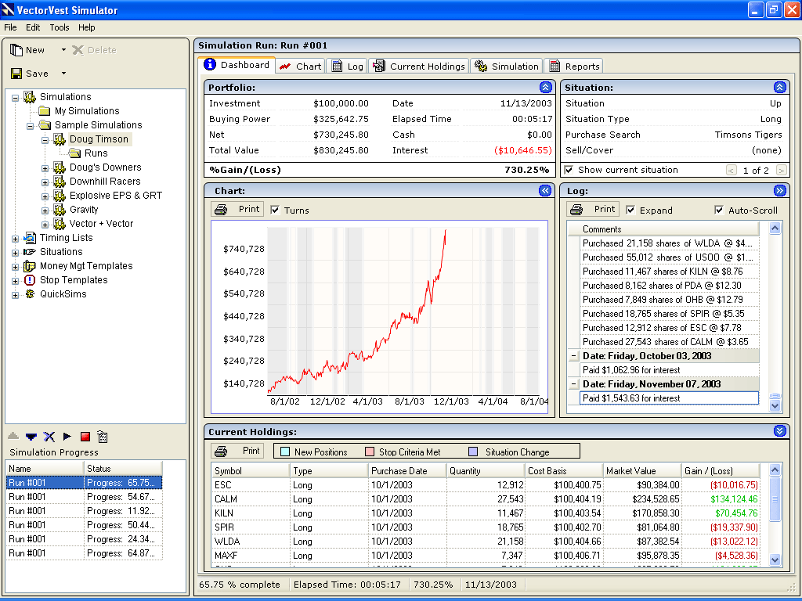Click Print button in Log panel
This screenshot has width=802, height=601.
(594, 210)
